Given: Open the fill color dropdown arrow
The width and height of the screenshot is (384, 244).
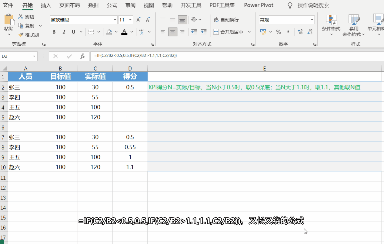Looking at the screenshot, I should pyautogui.click(x=116, y=32).
